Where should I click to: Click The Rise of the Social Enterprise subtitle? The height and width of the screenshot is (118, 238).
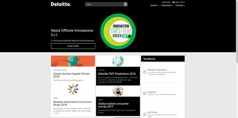(x=68, y=80)
